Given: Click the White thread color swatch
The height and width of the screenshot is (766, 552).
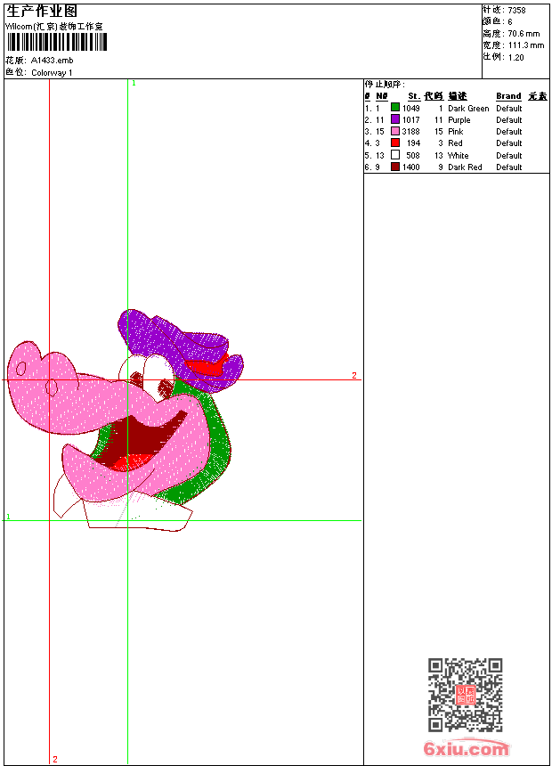Looking at the screenshot, I should tap(395, 155).
